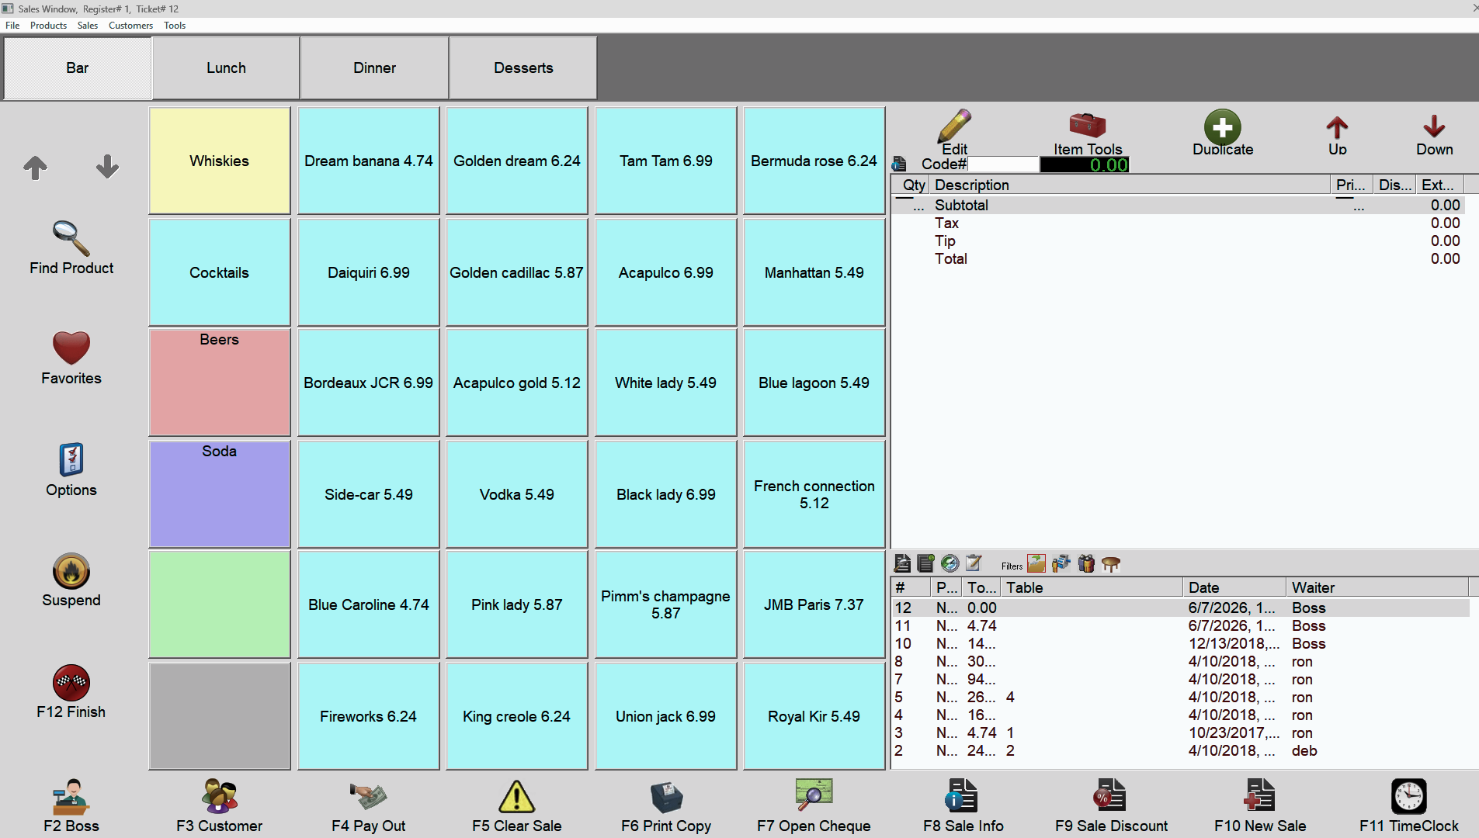Viewport: 1479px width, 838px height.
Task: Toggle the people group filter
Action: (x=1086, y=563)
